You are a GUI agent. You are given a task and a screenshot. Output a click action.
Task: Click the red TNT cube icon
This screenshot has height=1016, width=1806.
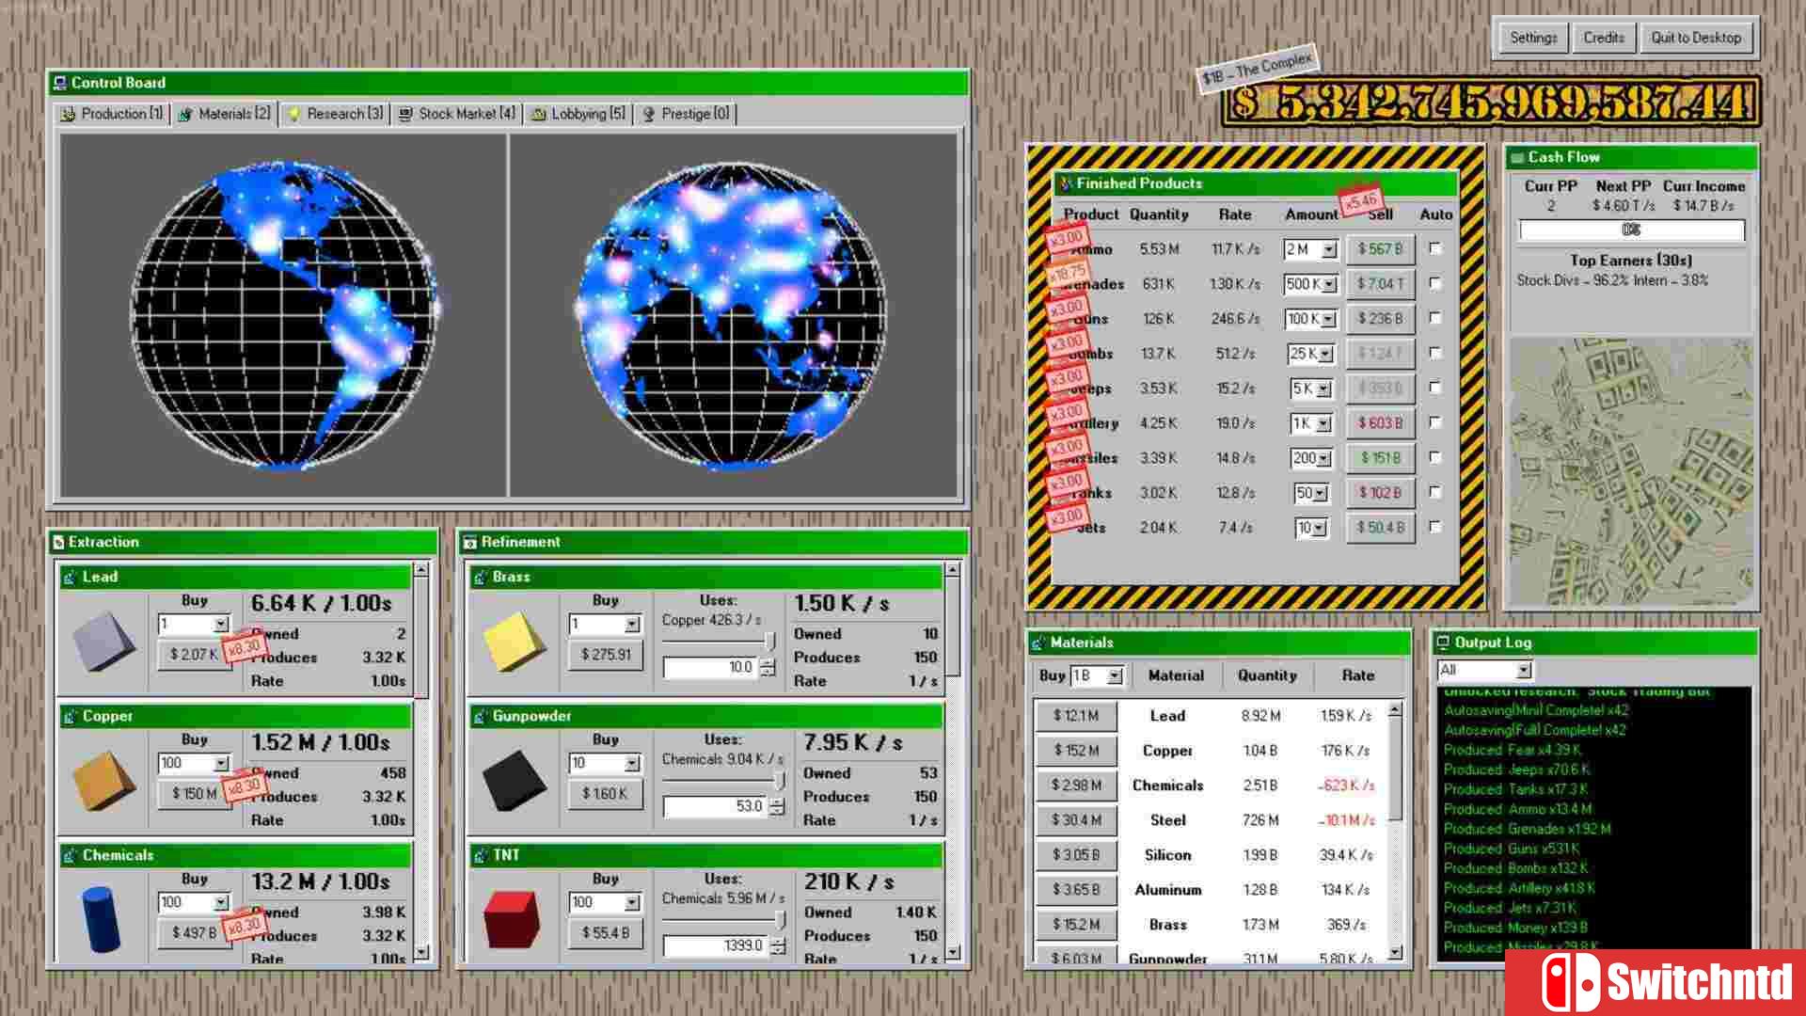point(513,919)
